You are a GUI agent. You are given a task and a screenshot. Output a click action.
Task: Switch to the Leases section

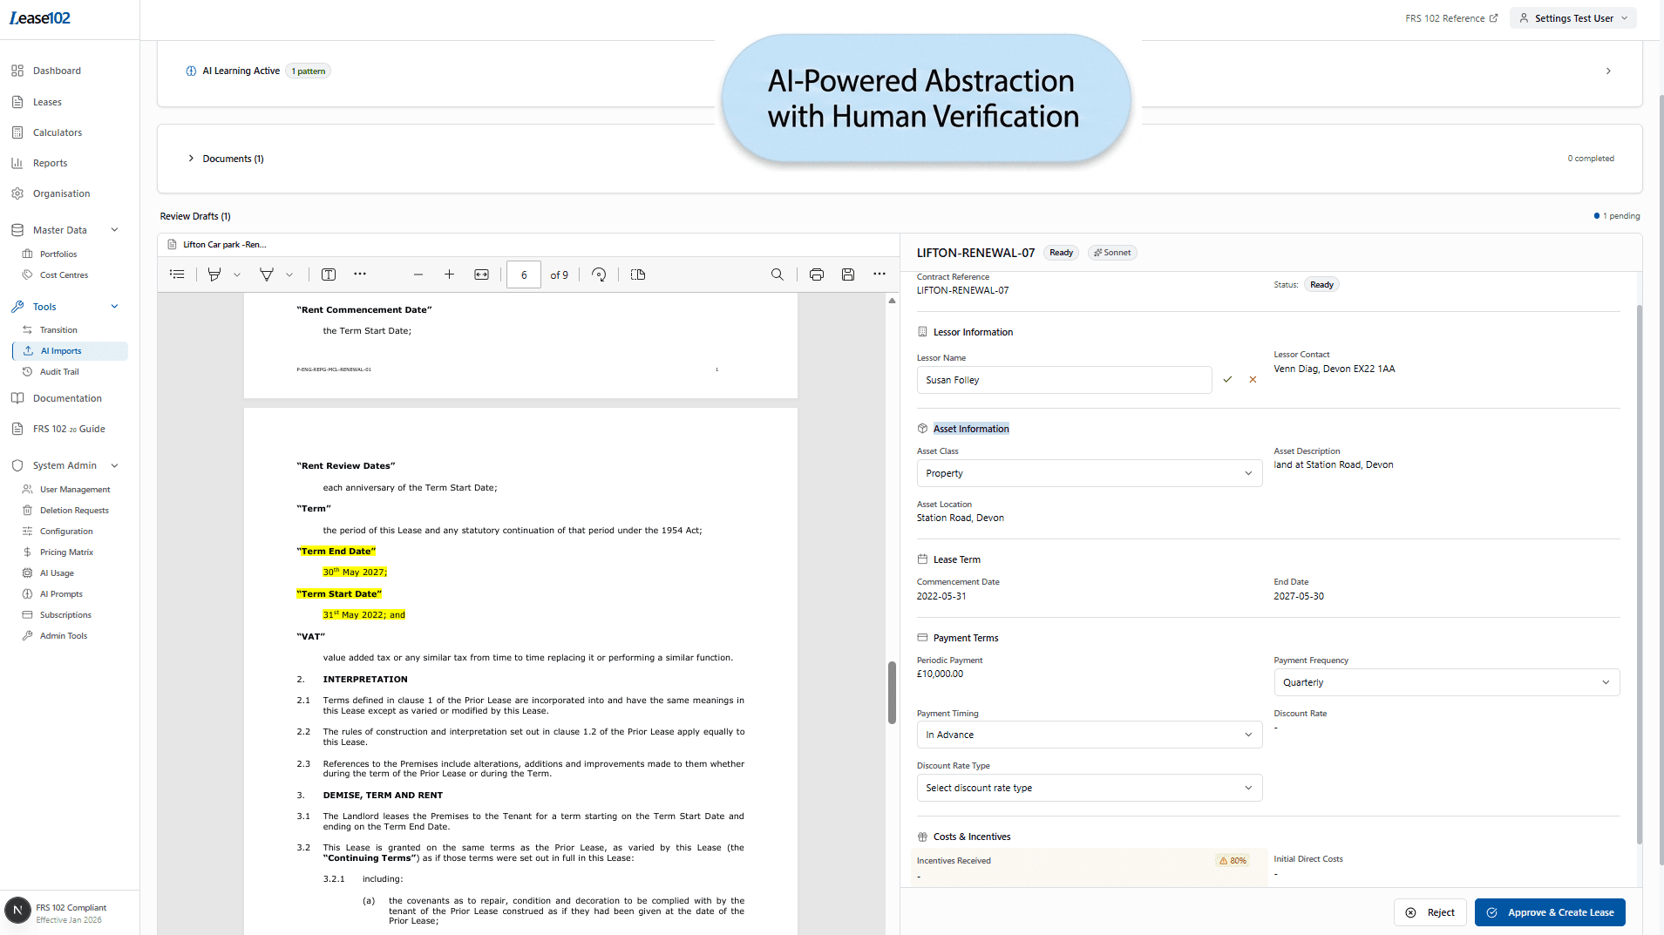pyautogui.click(x=48, y=101)
